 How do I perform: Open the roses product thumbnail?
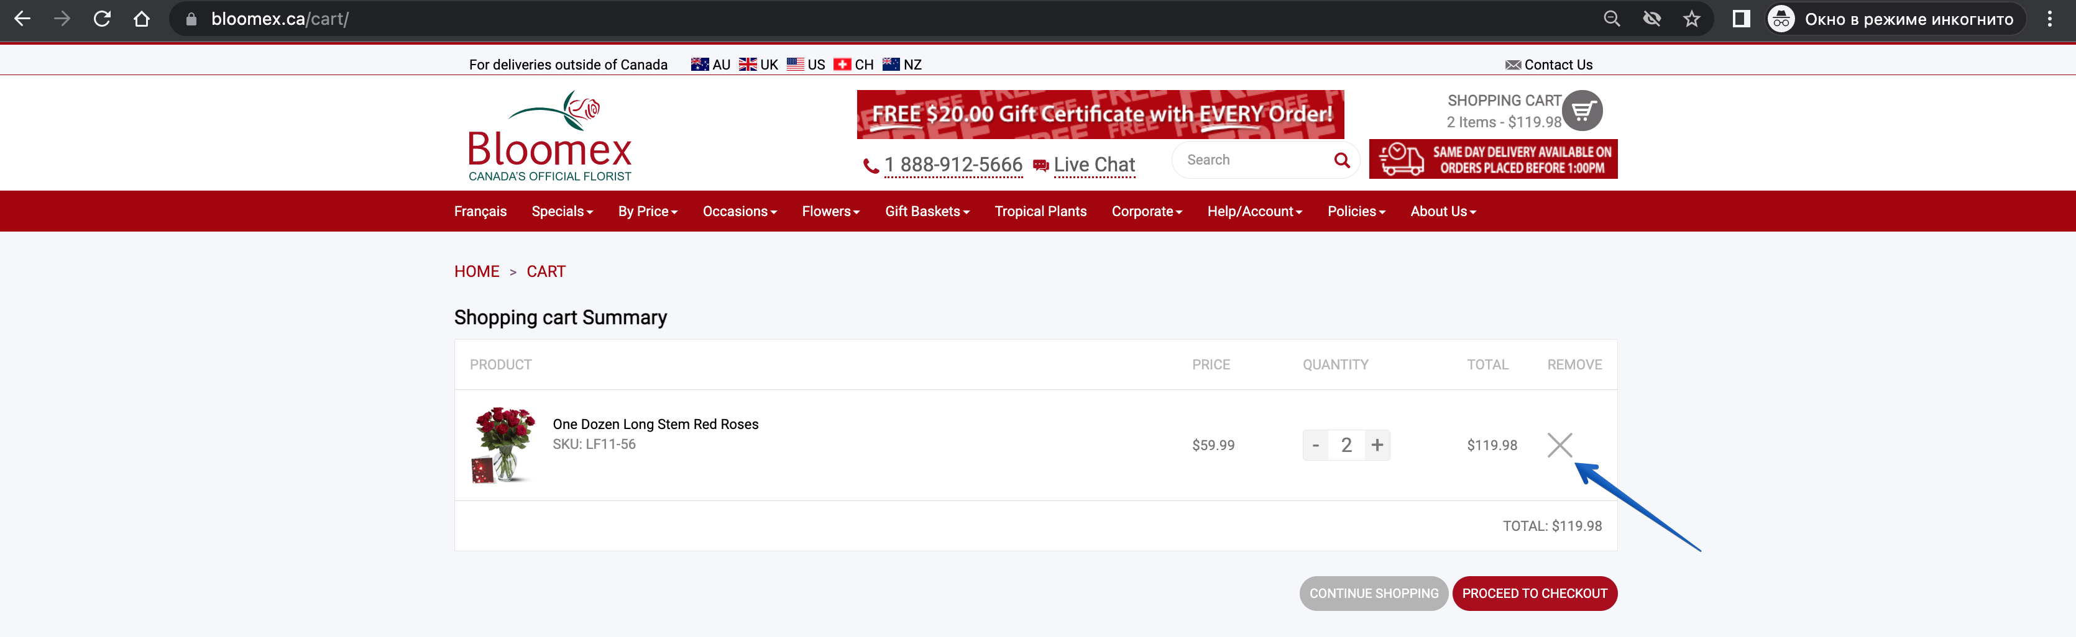tap(503, 445)
